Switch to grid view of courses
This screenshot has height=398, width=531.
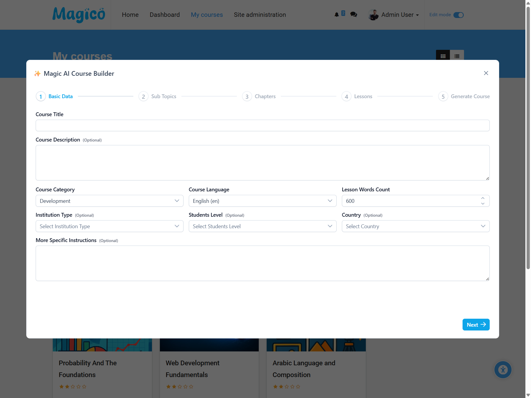443,56
